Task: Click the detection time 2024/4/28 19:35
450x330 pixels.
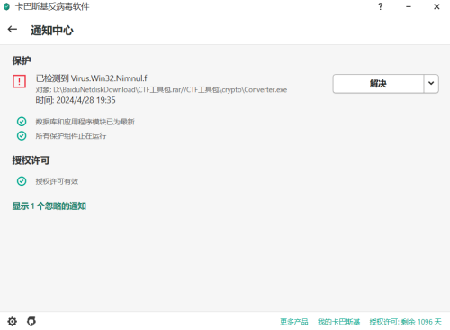Action: (x=76, y=100)
